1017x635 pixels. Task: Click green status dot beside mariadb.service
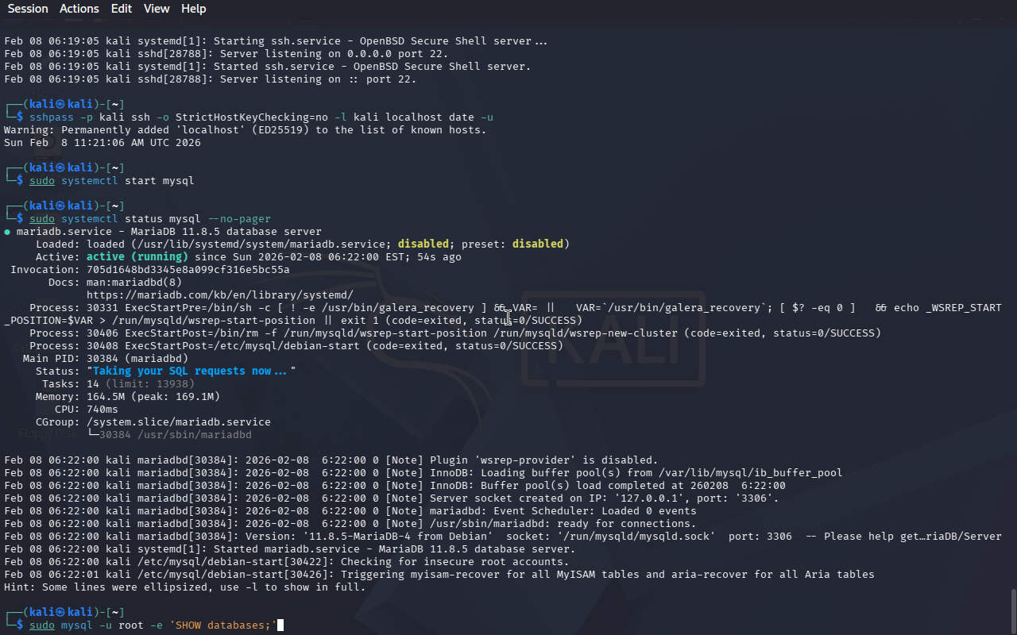7,232
